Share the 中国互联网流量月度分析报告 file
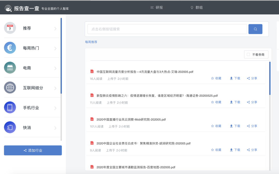The image size is (279, 174). (x=252, y=78)
